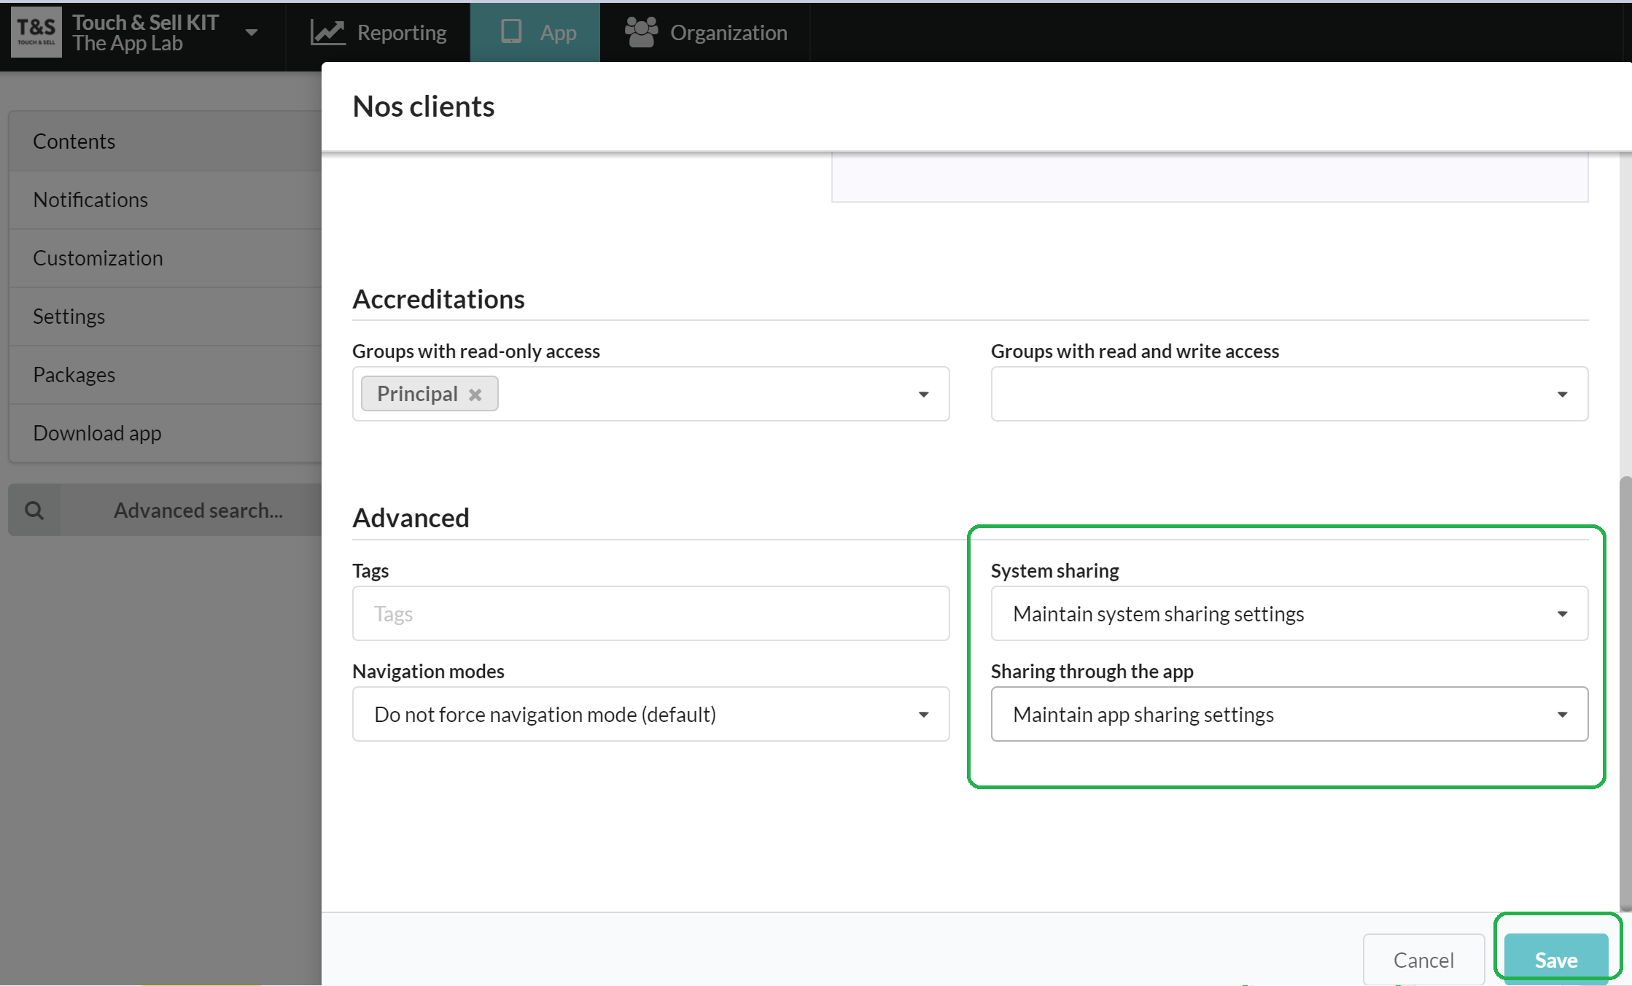1632x986 pixels.
Task: Switch to the App tab
Action: point(535,33)
